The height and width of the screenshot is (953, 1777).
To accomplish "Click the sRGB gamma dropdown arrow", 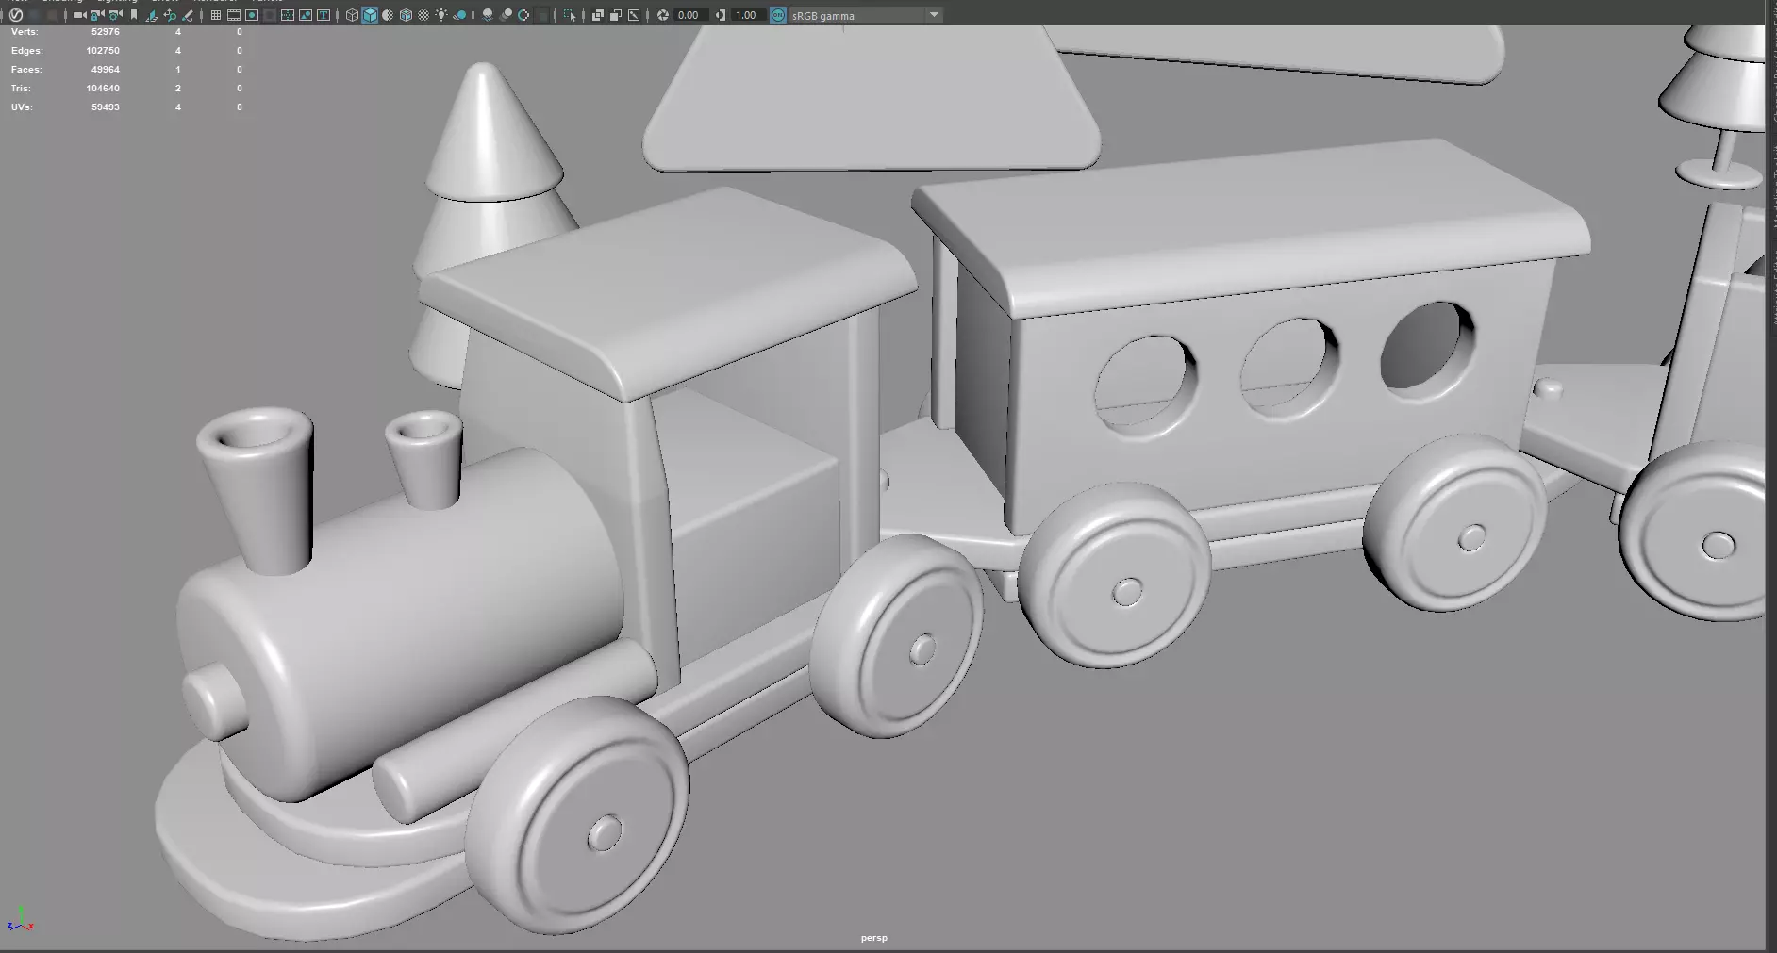I will pos(934,15).
